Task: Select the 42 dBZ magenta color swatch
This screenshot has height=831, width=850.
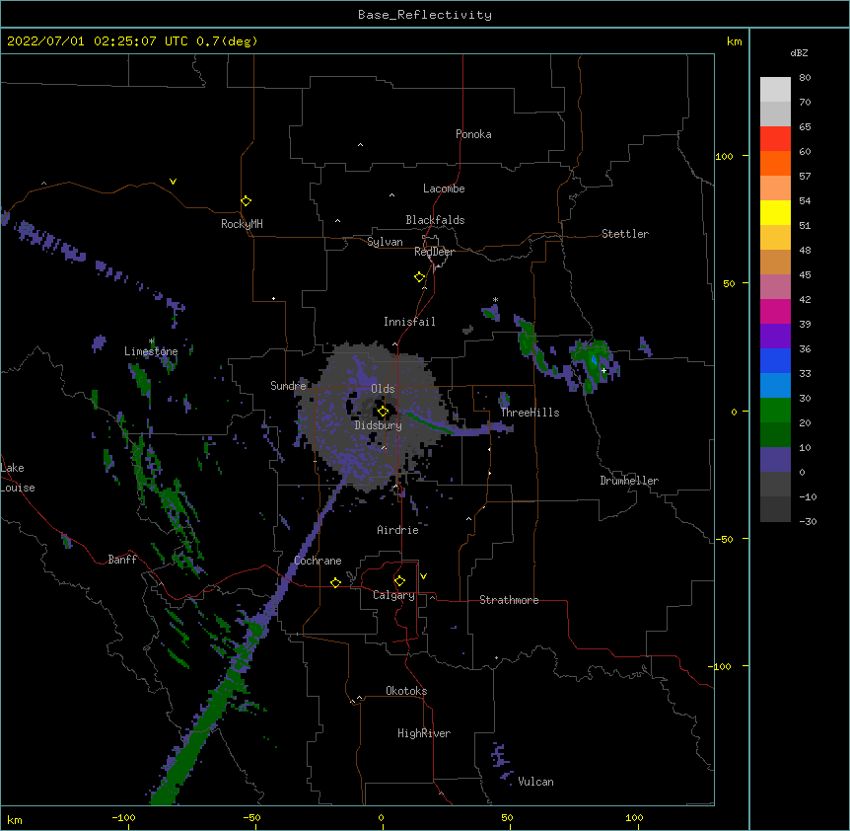Action: [775, 311]
